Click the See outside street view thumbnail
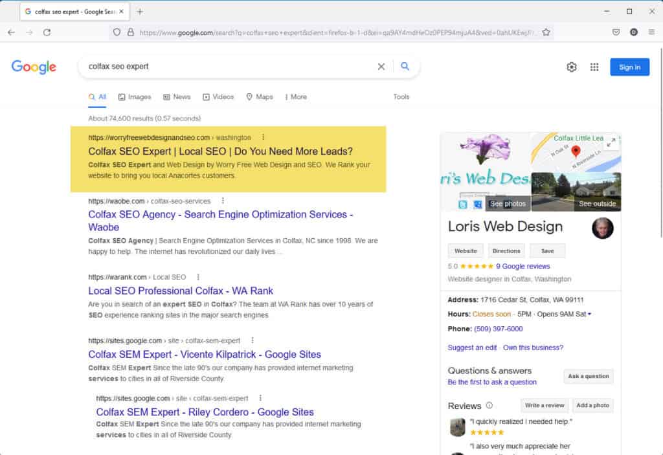 point(576,192)
